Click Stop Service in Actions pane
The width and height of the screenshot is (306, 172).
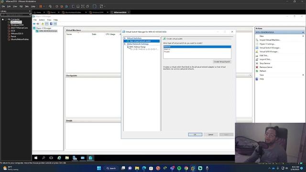tap(264, 64)
